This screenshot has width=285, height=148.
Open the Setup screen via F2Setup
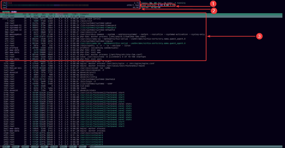14,146
